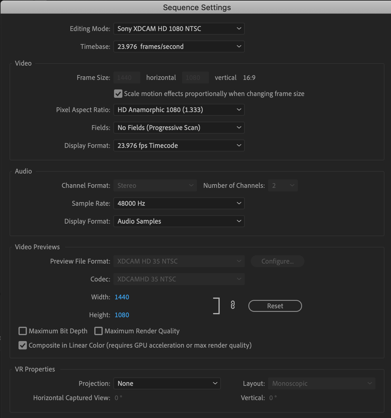Open the Editing Mode dropdown
The width and height of the screenshot is (391, 418).
point(179,29)
